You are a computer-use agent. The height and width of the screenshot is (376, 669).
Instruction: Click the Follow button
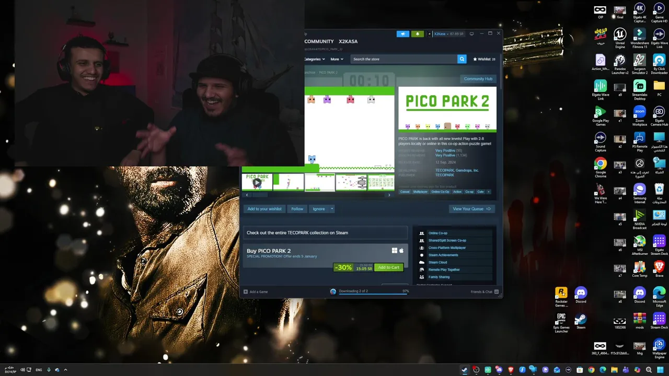click(297, 209)
